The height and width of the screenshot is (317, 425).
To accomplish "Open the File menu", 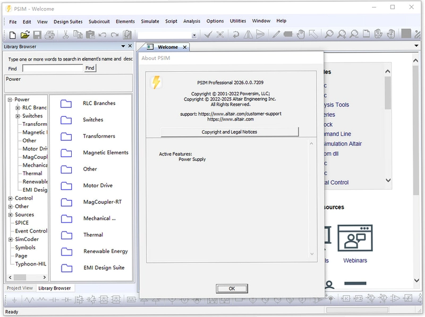I will click(13, 22).
